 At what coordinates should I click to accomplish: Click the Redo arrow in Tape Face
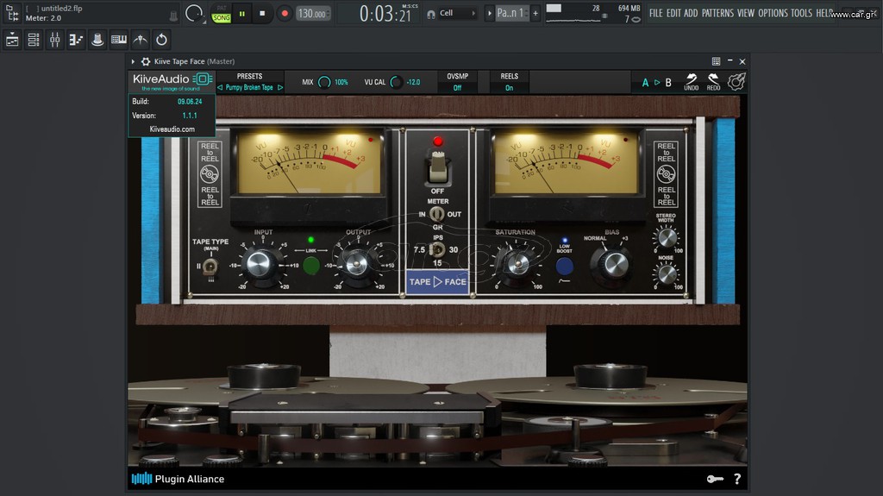[713, 82]
